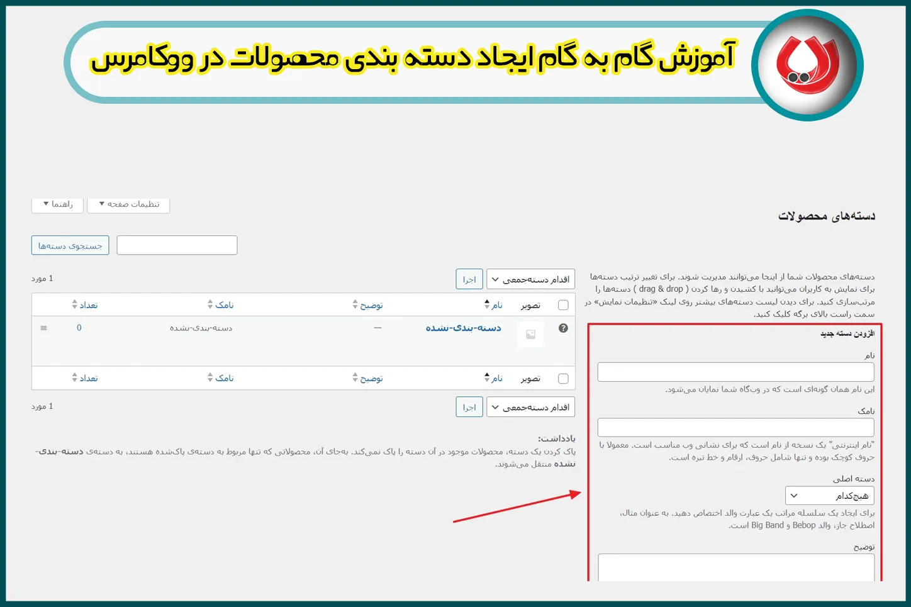Open the دسته اصلی parent dropdown هیچکدام
The image size is (911, 607).
tap(830, 496)
